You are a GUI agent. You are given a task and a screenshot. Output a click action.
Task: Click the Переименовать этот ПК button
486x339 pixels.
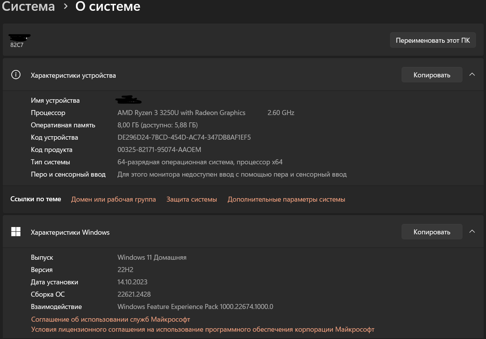pyautogui.click(x=433, y=40)
